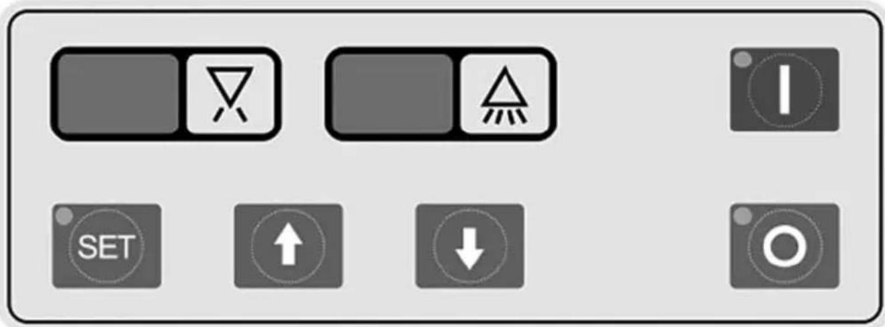Click two short lines under inverted triangle
This screenshot has height=327, width=885.
[230, 115]
